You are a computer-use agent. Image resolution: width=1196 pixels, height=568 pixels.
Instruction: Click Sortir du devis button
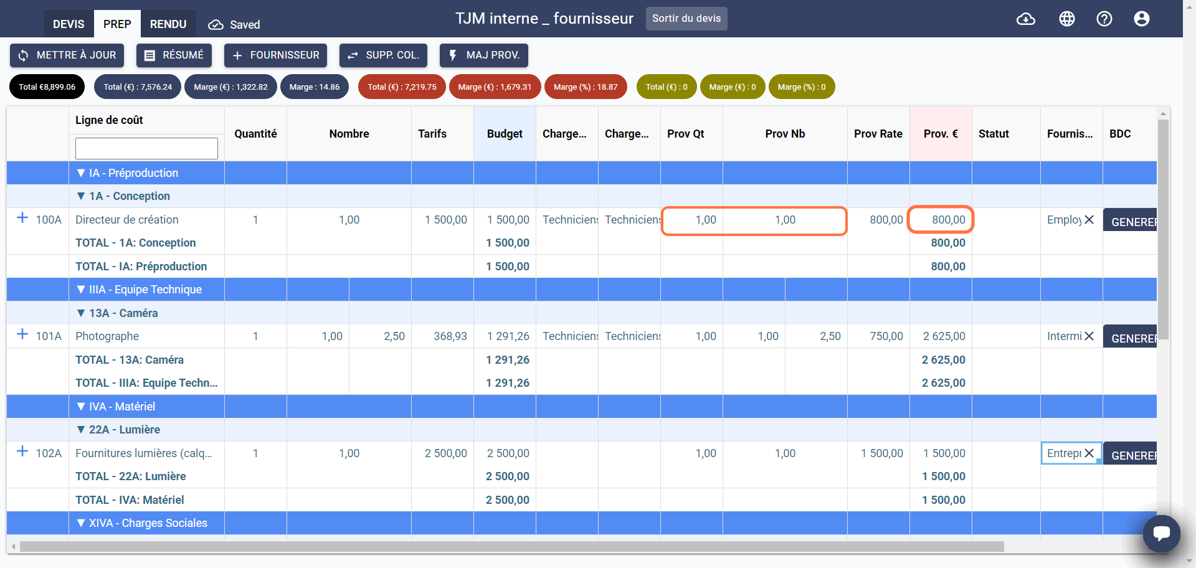point(686,19)
